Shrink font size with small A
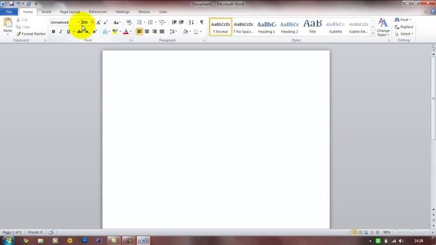This screenshot has height=245, width=436. click(x=106, y=22)
